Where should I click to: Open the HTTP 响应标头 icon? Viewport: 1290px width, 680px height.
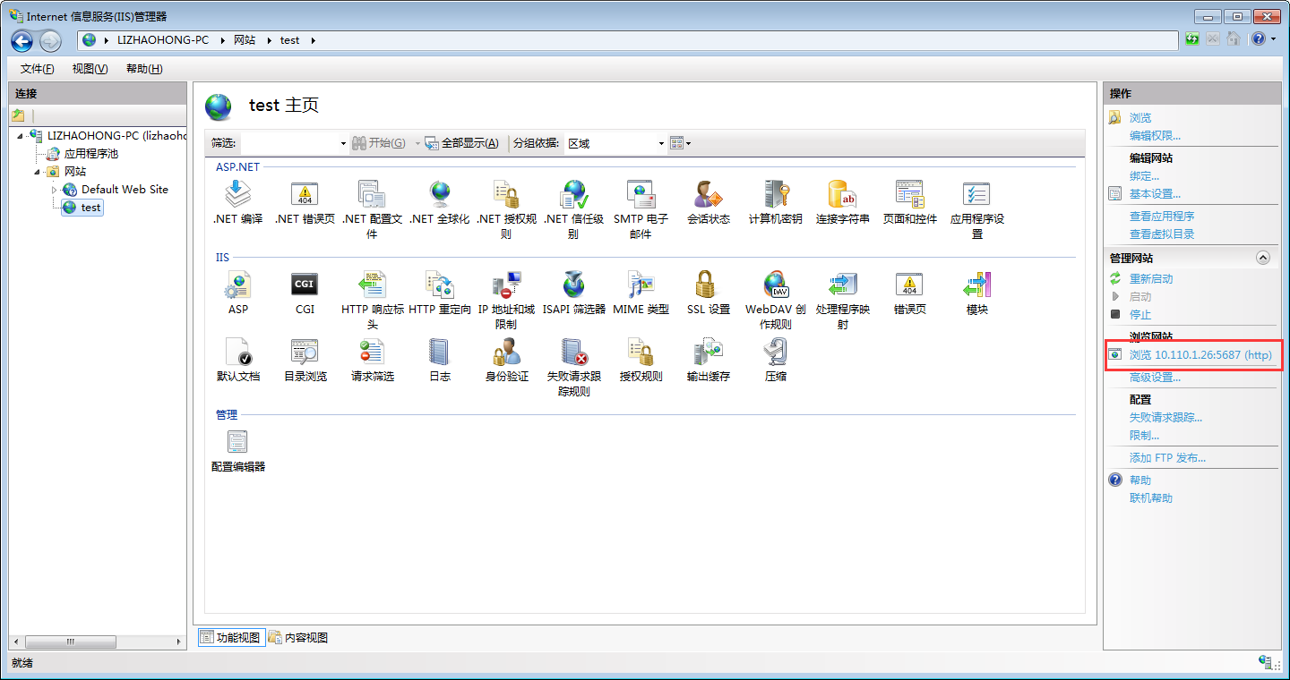(x=372, y=285)
